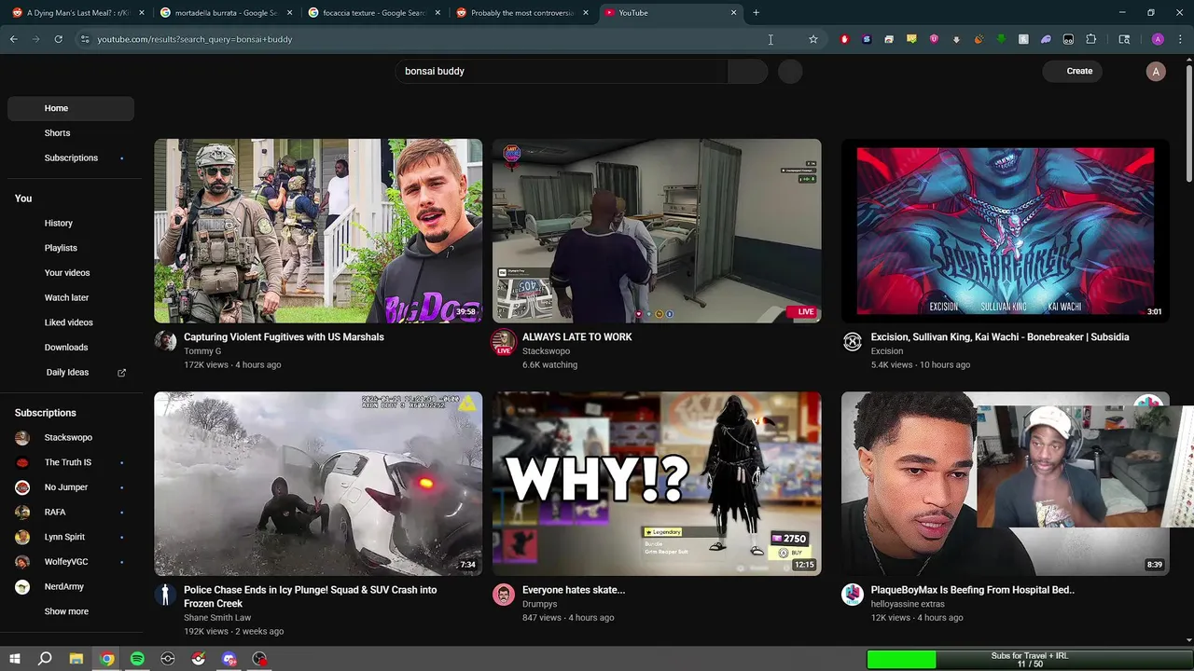This screenshot has height=671, width=1194.
Task: Click the Windows Start button
Action: tap(15, 659)
